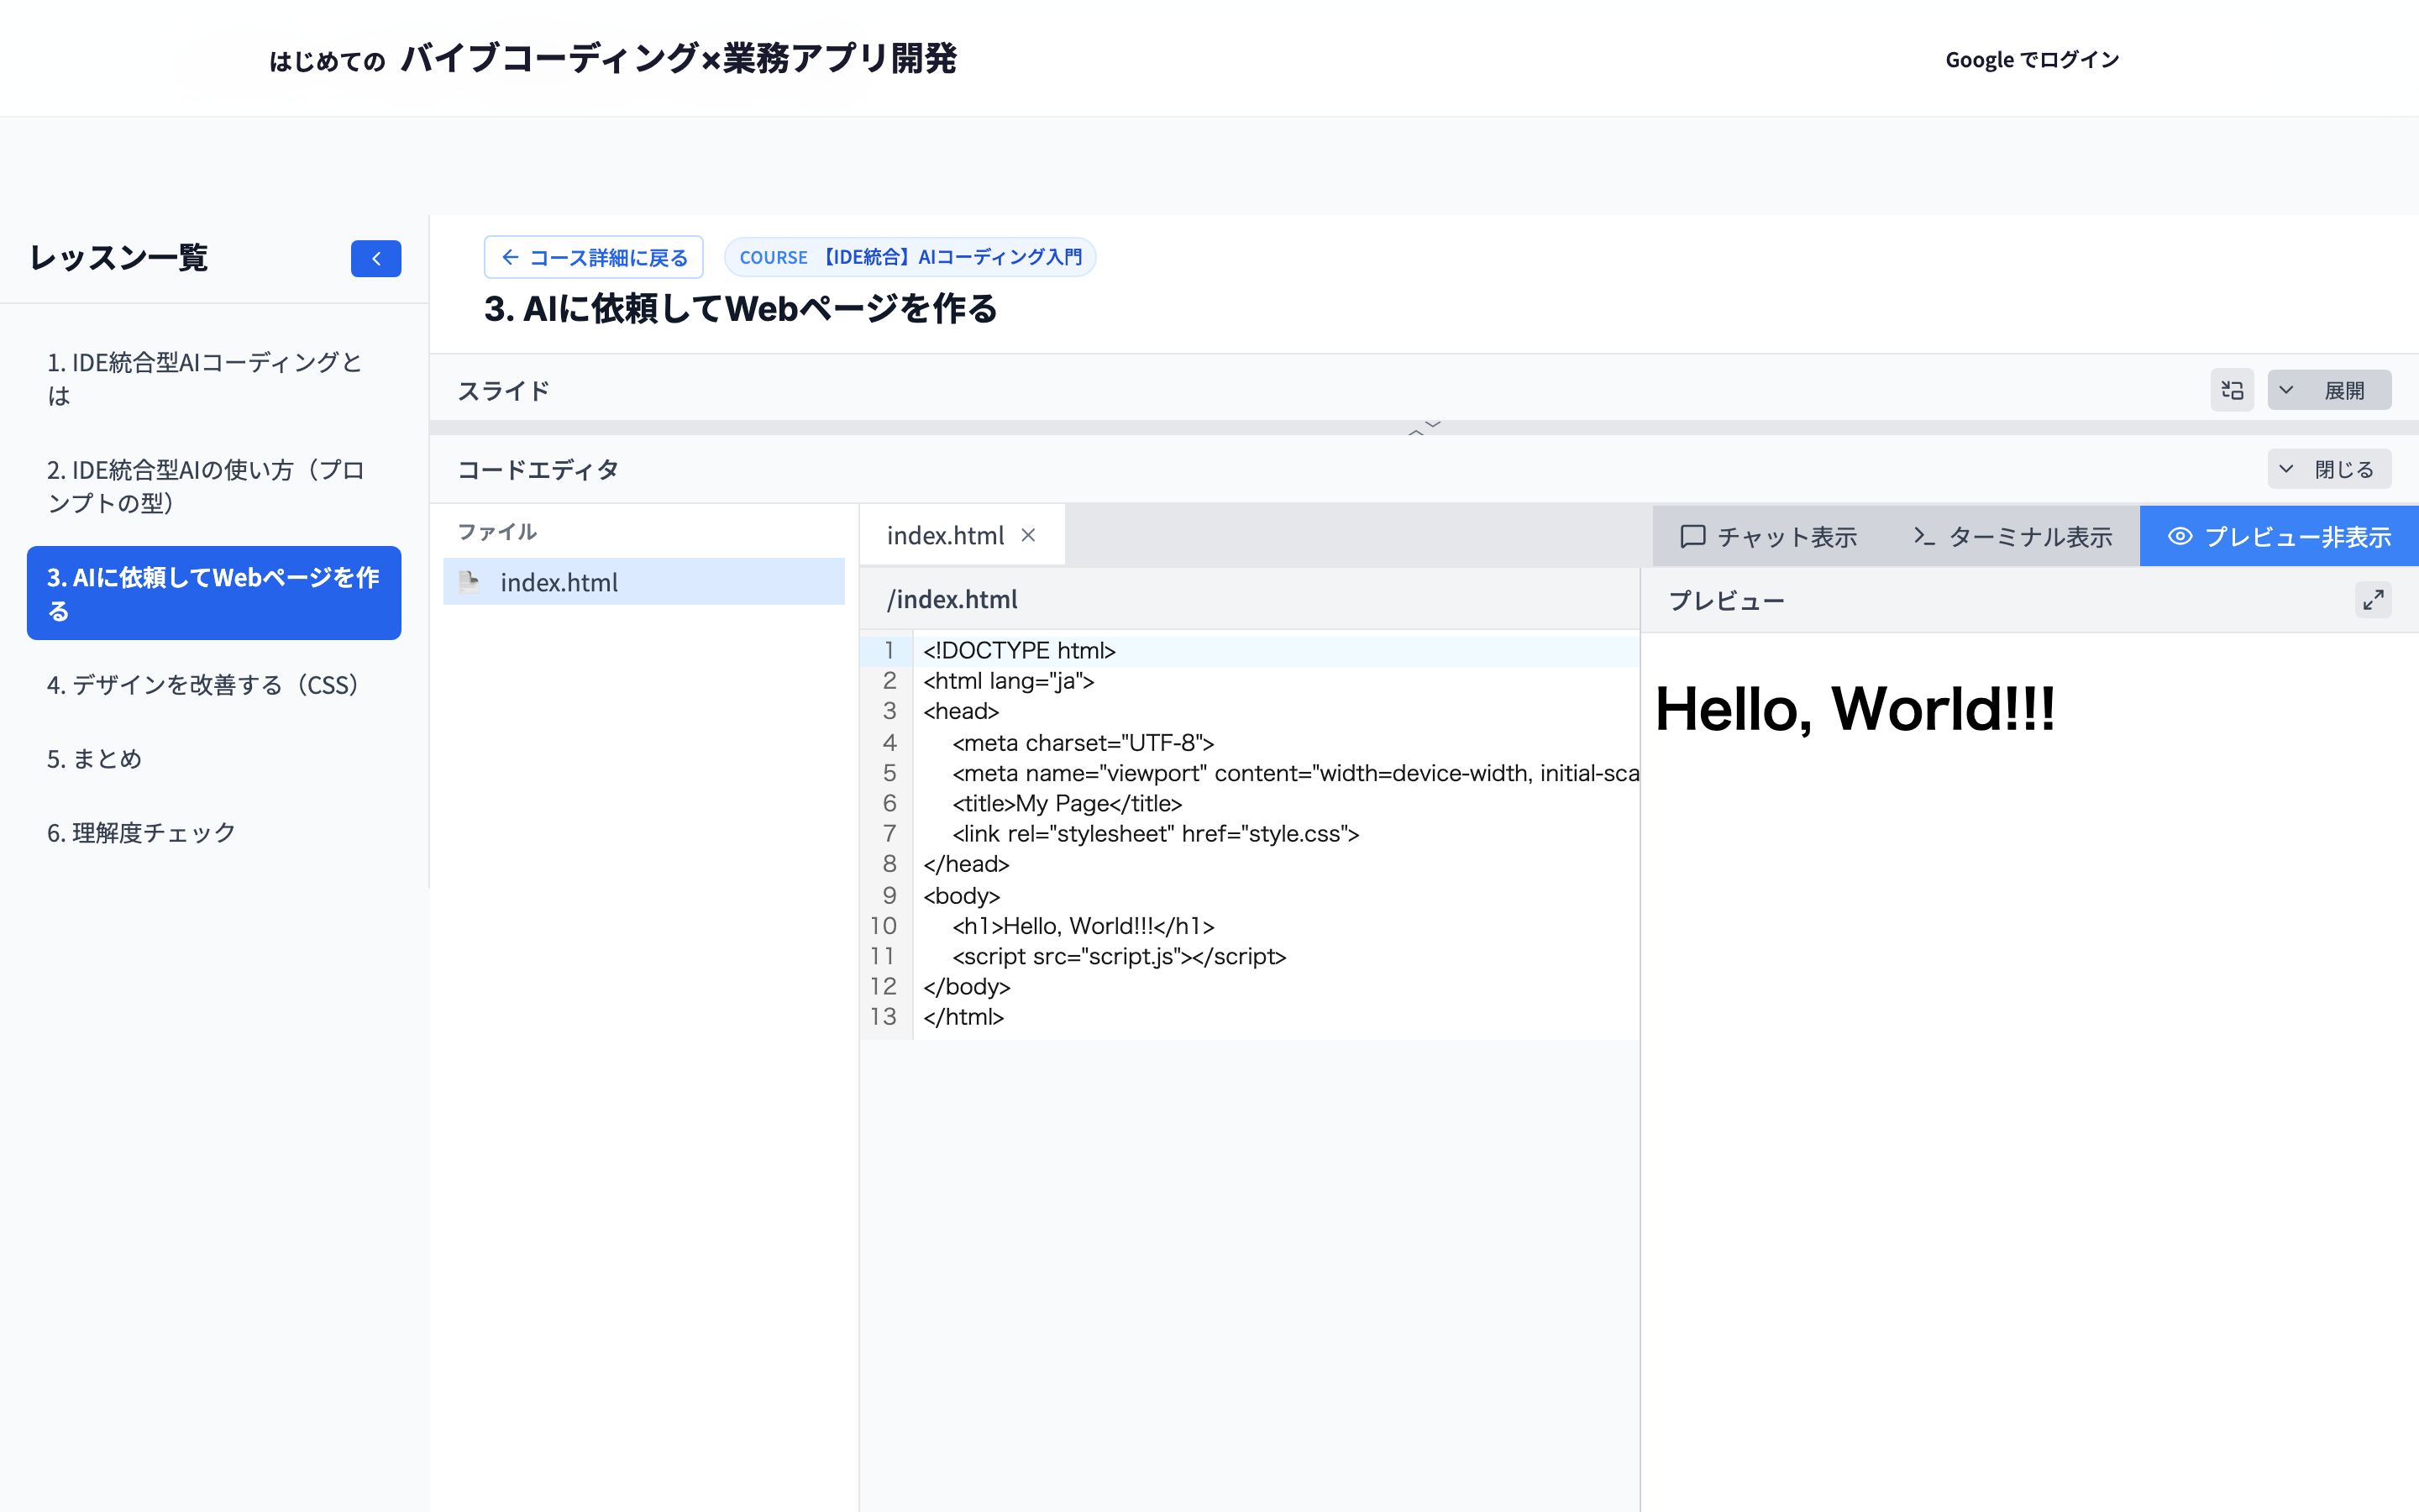
Task: Click the site title バイブコーディング×業務アプリ開発
Action: click(679, 58)
